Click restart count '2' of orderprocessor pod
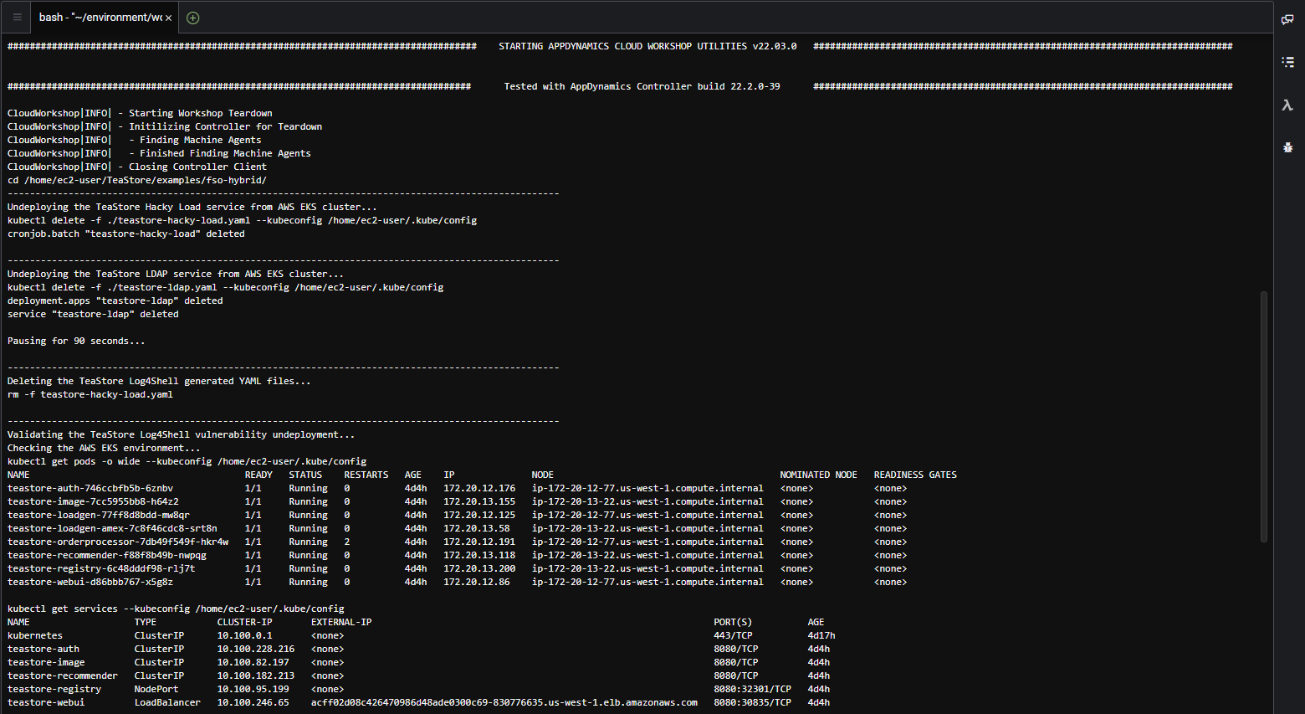 pos(347,542)
